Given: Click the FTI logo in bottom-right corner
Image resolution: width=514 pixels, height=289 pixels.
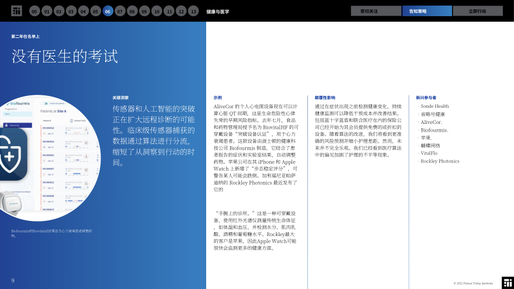Looking at the screenshot, I should [x=508, y=283].
